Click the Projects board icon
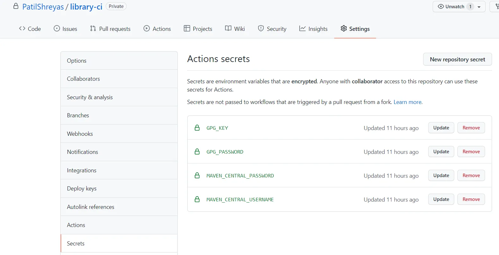The width and height of the screenshot is (499, 255). [187, 28]
